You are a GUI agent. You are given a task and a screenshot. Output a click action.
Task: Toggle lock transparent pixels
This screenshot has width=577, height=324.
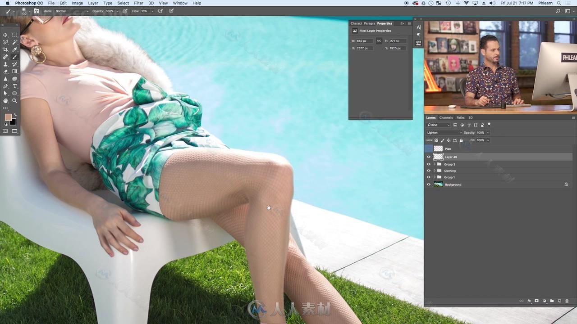pyautogui.click(x=436, y=140)
